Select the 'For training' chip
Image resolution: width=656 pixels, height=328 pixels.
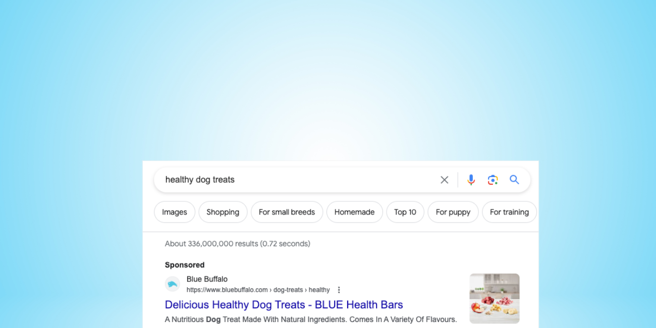pyautogui.click(x=509, y=212)
